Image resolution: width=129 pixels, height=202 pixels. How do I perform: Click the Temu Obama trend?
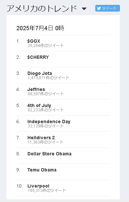[x=42, y=170]
